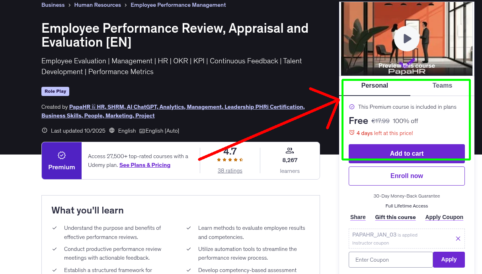Viewport: 482px width, 274px height.
Task: Select the Personal tab
Action: 375,86
